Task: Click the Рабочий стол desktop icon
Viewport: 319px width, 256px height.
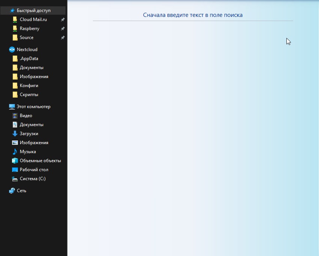Action: [x=15, y=170]
